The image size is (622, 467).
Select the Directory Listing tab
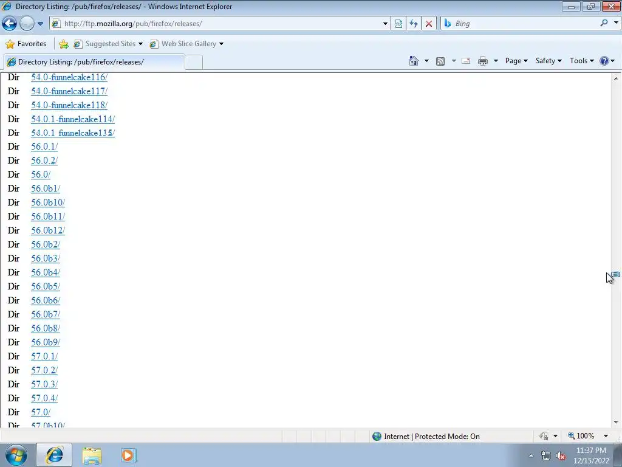click(94, 62)
